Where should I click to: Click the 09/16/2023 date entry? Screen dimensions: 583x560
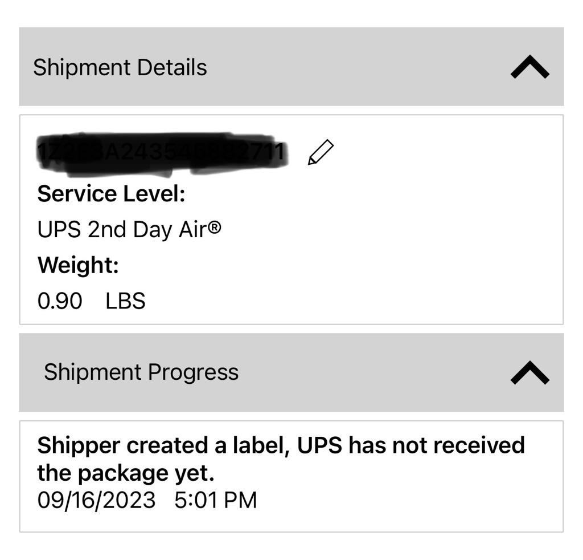96,500
